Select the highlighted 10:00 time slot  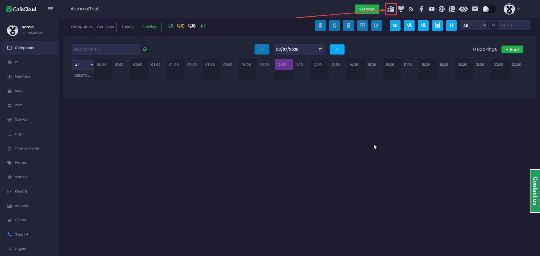pyautogui.click(x=283, y=65)
